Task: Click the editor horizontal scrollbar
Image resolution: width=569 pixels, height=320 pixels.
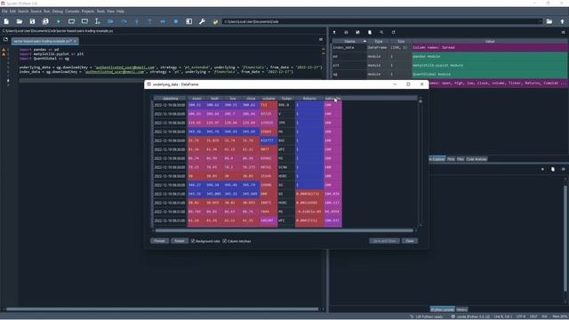Action: [x=162, y=309]
